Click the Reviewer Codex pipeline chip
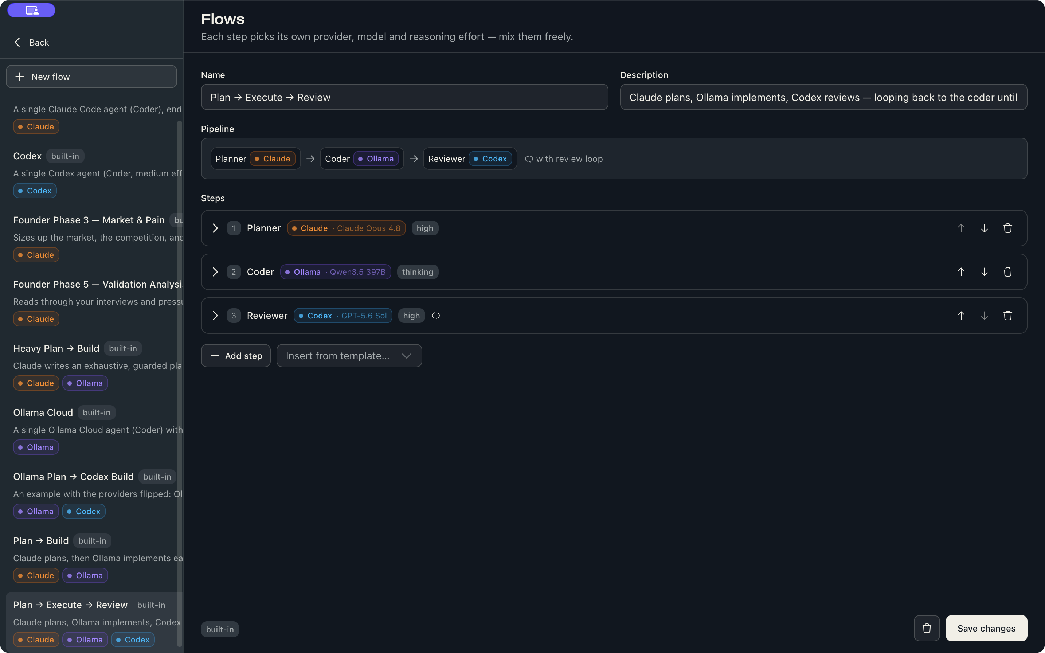 (x=470, y=159)
